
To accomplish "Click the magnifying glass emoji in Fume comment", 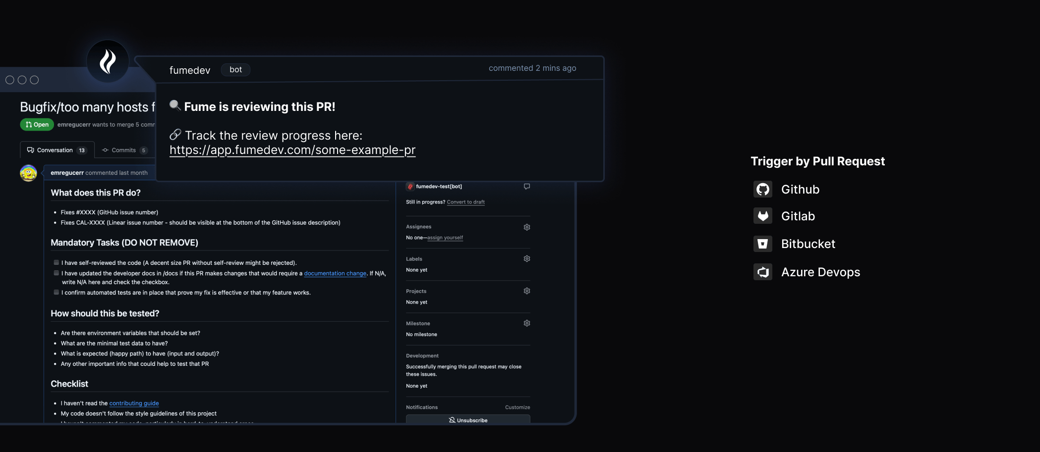I will (x=175, y=105).
